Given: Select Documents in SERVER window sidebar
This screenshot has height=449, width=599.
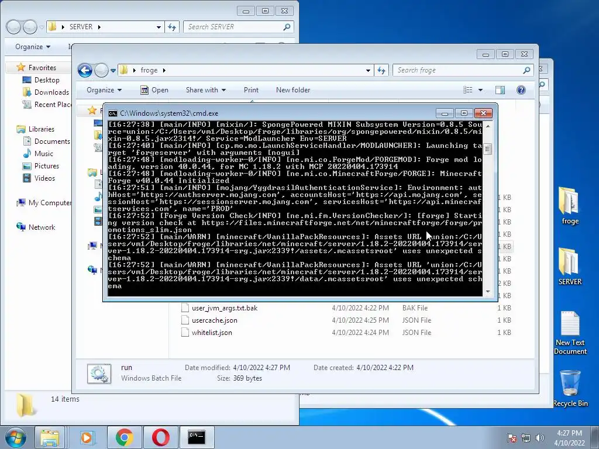Looking at the screenshot, I should pyautogui.click(x=52, y=141).
